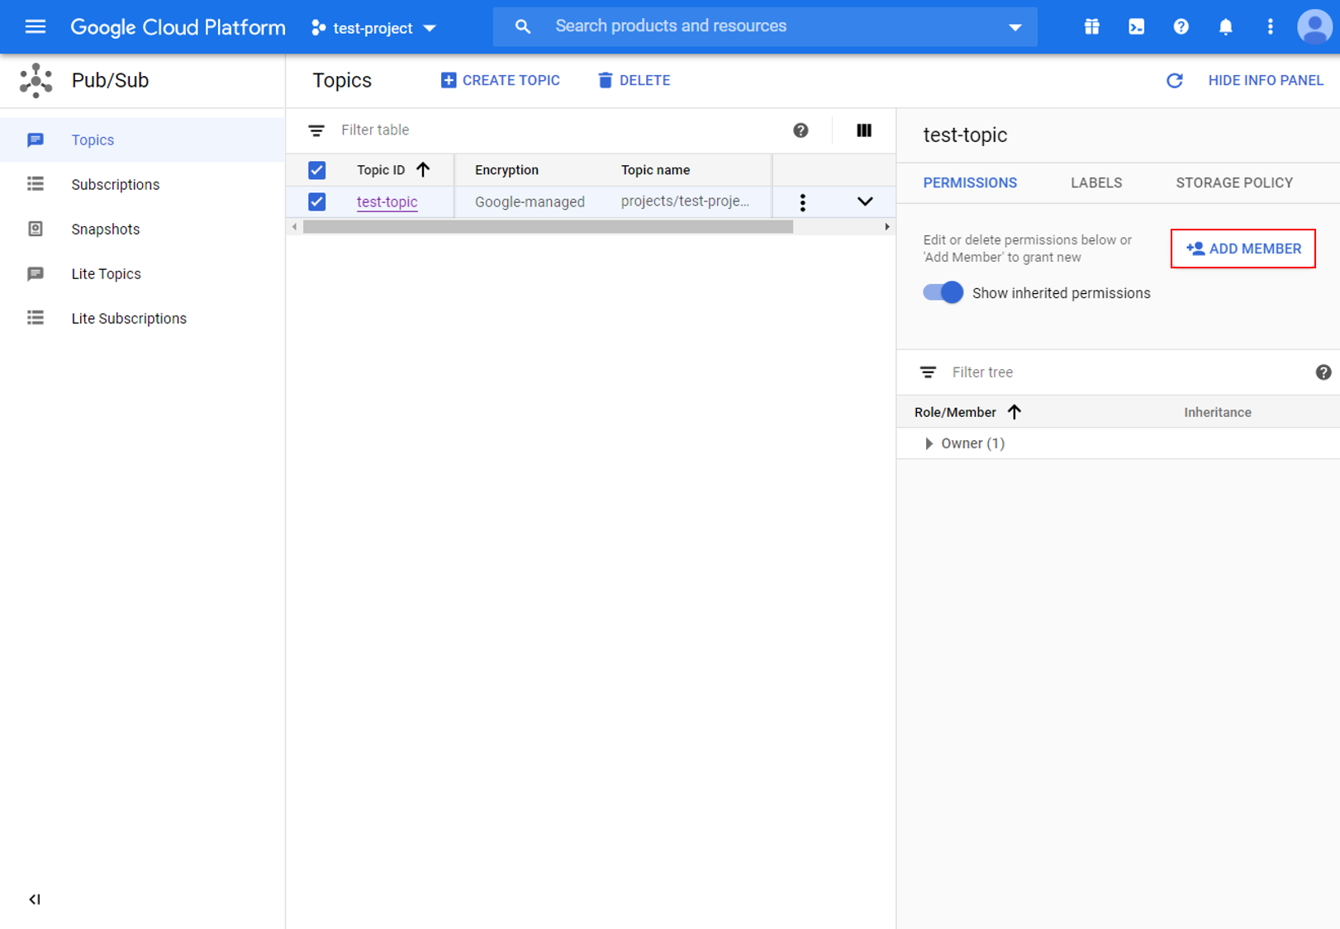Click the Lite Subscriptions sidebar icon
The width and height of the screenshot is (1340, 929).
tap(36, 318)
